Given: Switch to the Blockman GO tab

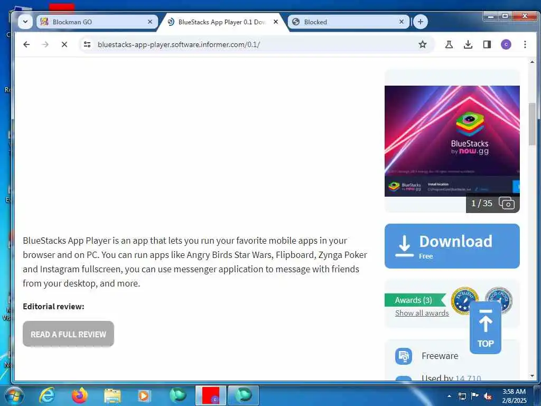Looking at the screenshot, I should click(97, 22).
